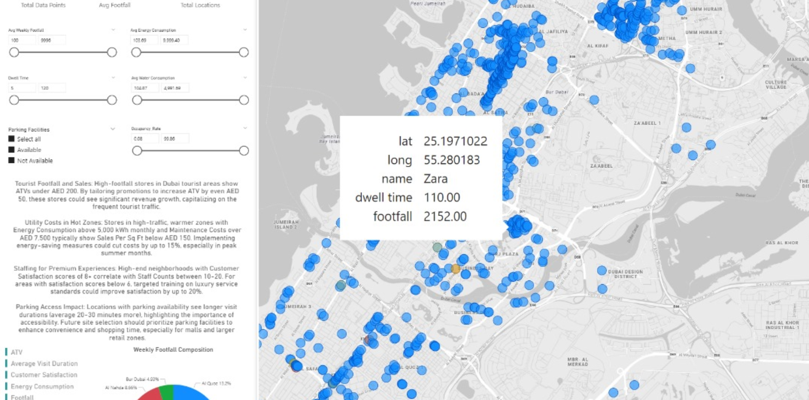This screenshot has height=400, width=809.
Task: Choose Energy Consumption metric option
Action: point(42,386)
